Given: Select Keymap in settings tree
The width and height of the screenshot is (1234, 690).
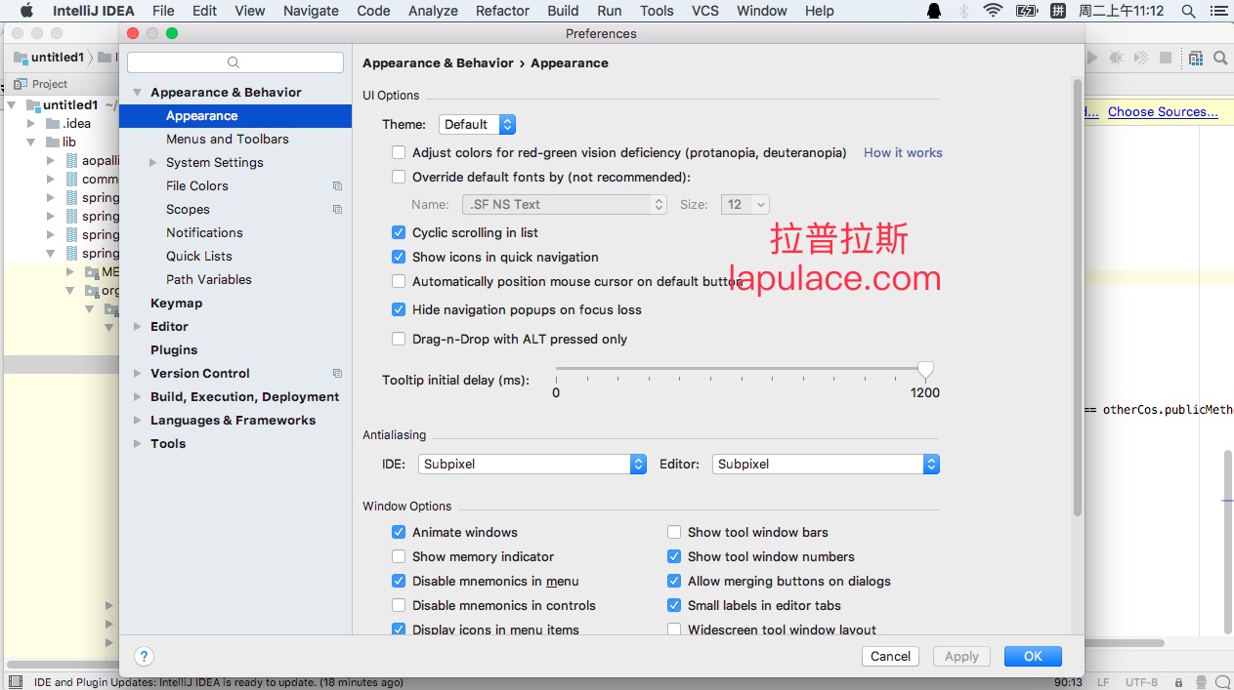Looking at the screenshot, I should point(176,303).
